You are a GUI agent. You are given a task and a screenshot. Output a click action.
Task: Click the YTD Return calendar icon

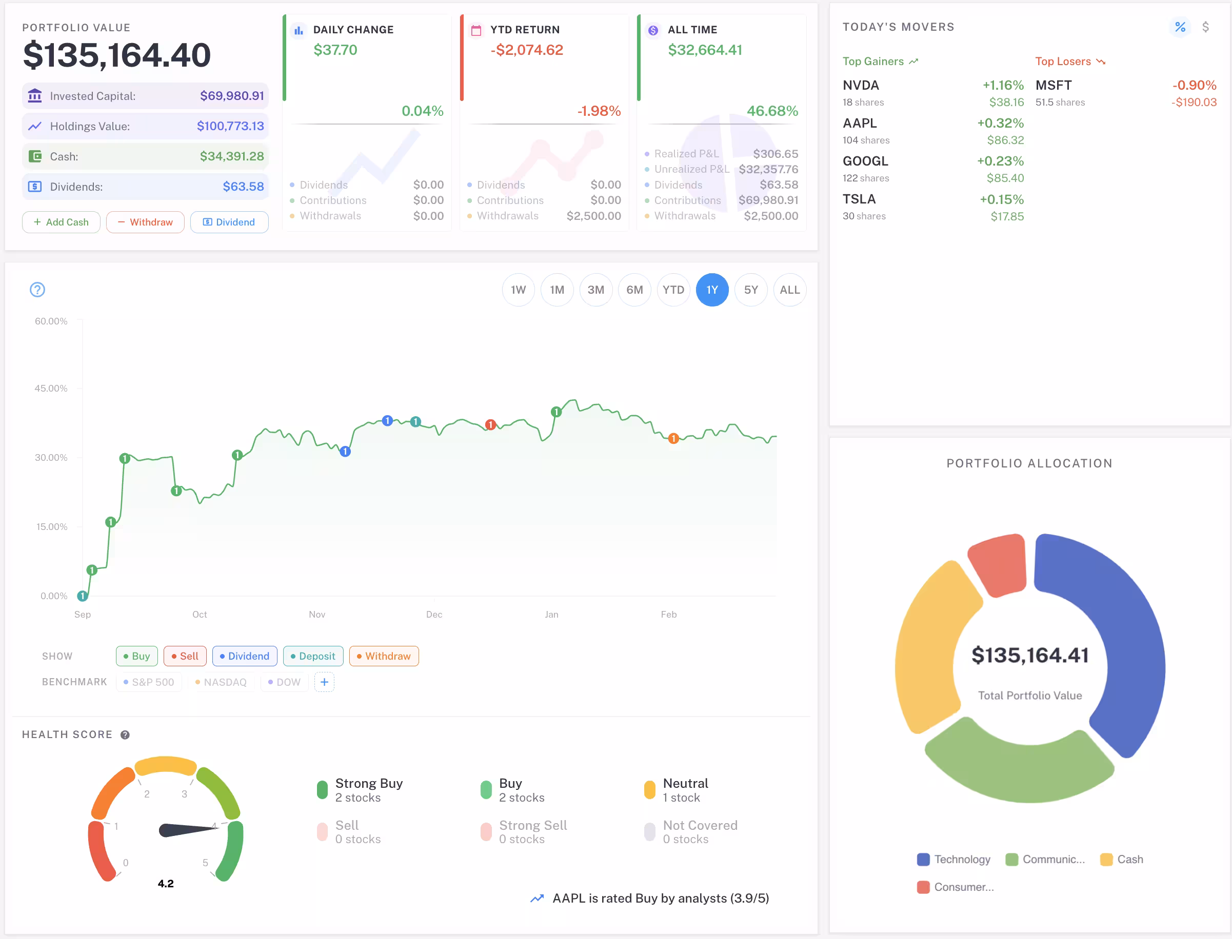[476, 30]
